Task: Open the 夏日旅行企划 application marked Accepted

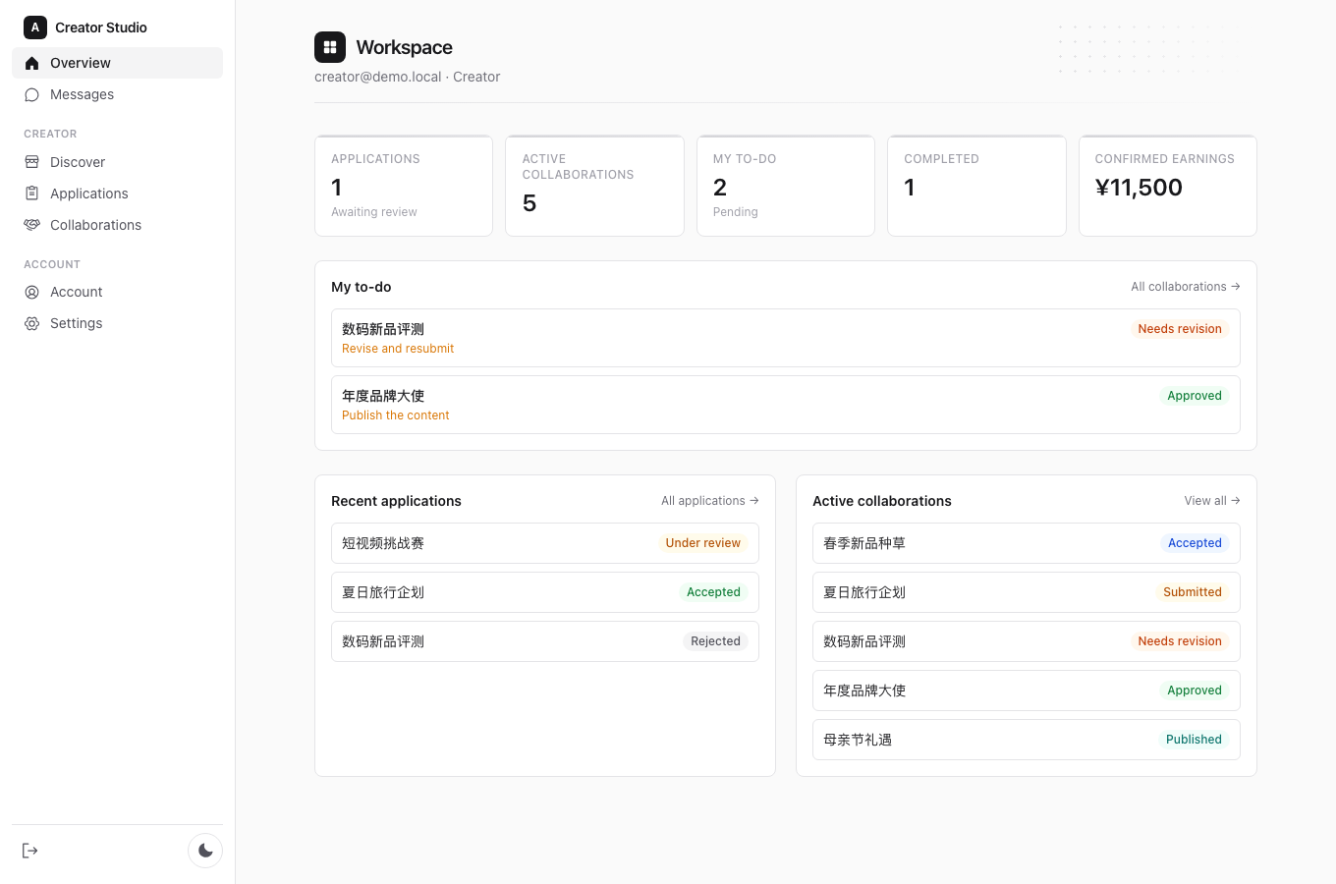Action: [x=545, y=592]
